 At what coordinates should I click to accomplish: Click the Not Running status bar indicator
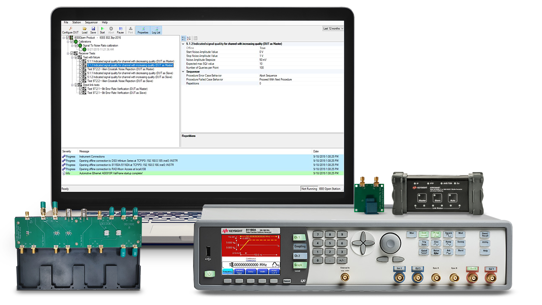pos(309,189)
